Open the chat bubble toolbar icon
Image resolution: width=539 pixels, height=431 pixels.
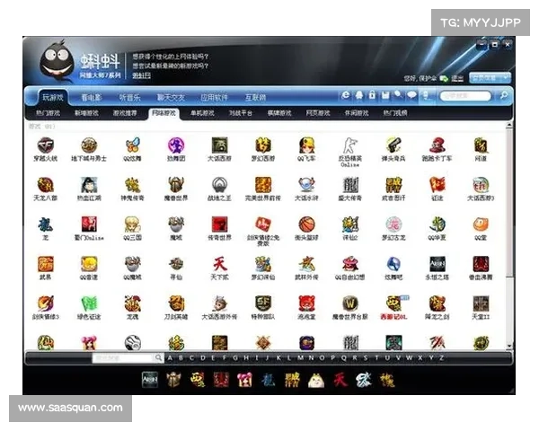pos(411,95)
